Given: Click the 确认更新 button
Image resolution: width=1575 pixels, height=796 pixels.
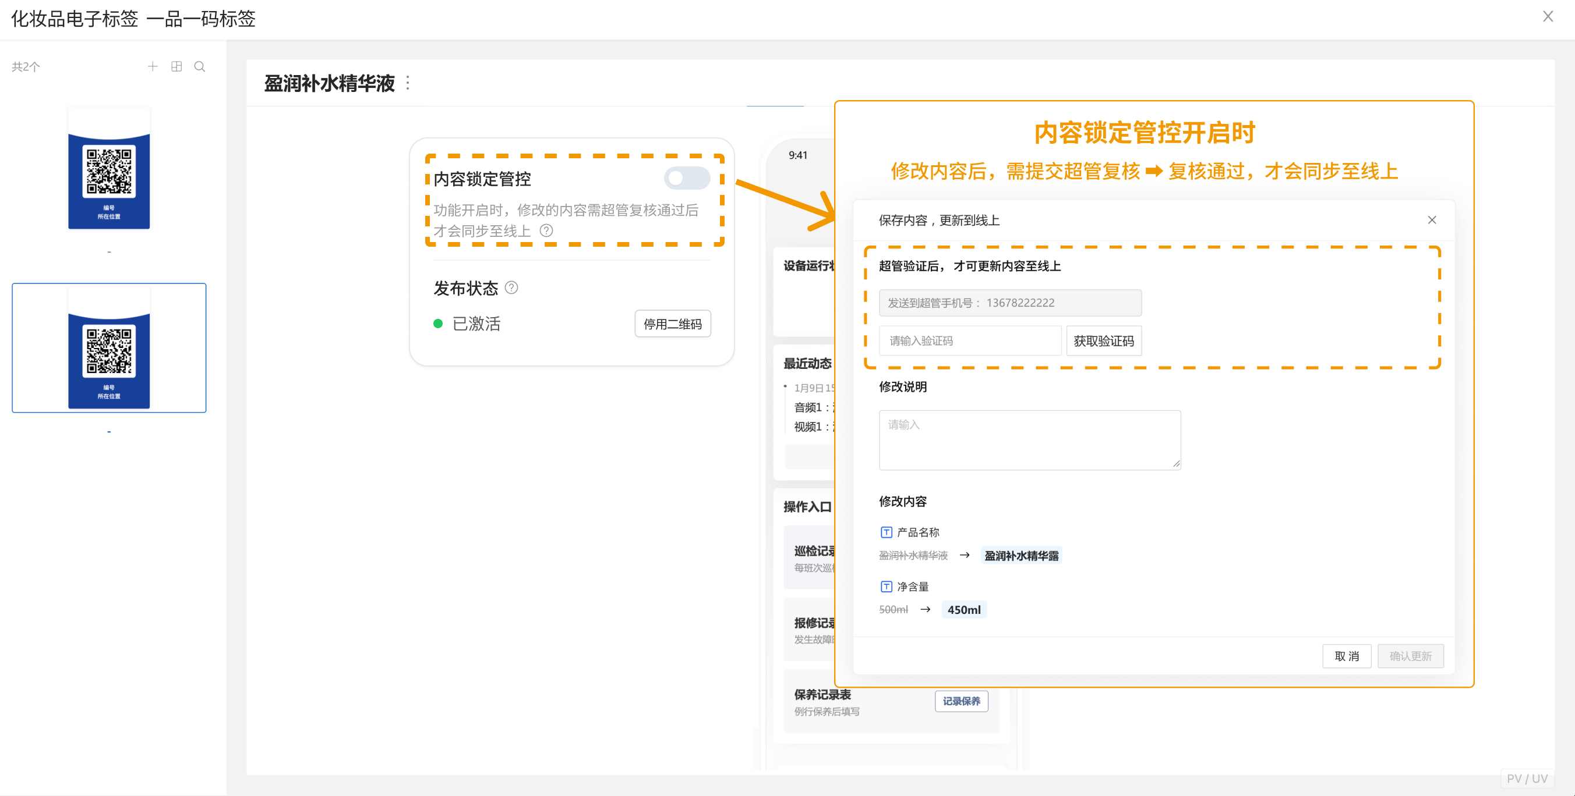Looking at the screenshot, I should click(1410, 656).
